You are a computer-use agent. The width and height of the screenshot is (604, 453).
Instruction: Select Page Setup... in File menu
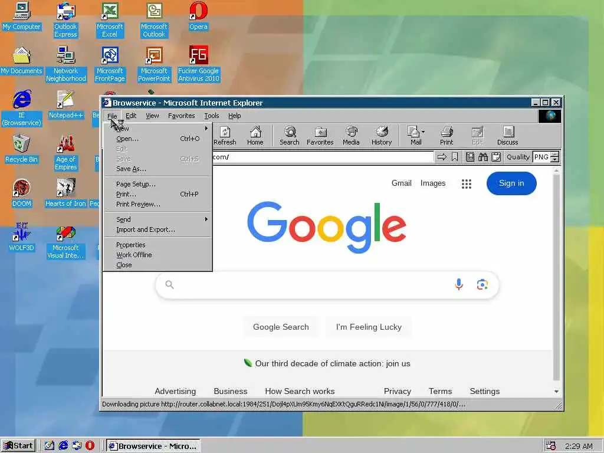pos(158,184)
